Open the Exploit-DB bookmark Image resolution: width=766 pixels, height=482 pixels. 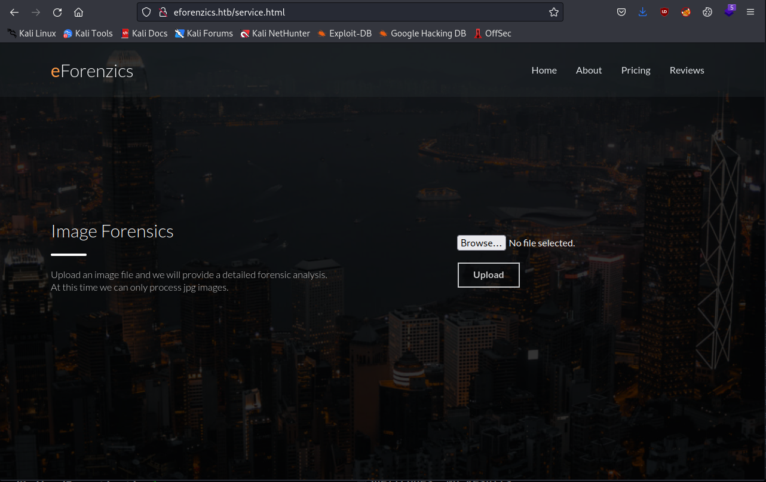click(x=344, y=33)
